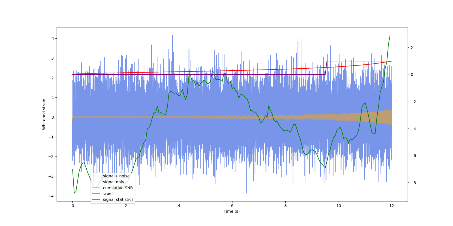Click the 'signal only' legend entry text

114,182
